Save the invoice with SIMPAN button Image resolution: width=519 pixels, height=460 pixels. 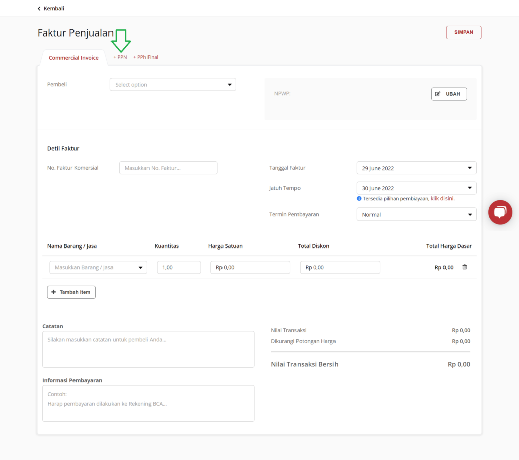coord(463,32)
